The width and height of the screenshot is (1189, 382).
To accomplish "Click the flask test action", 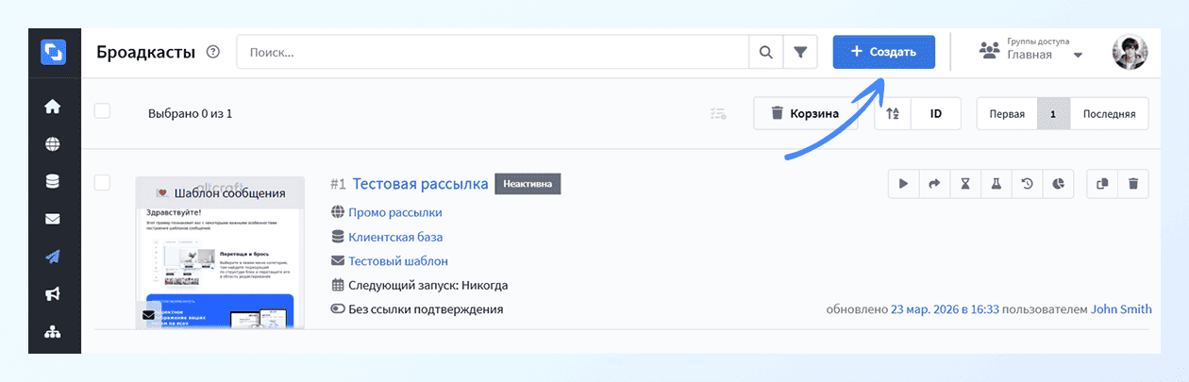I will tap(996, 184).
